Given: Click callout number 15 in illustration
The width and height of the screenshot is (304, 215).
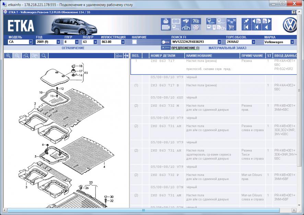Looking at the screenshot, I should coord(86,73).
